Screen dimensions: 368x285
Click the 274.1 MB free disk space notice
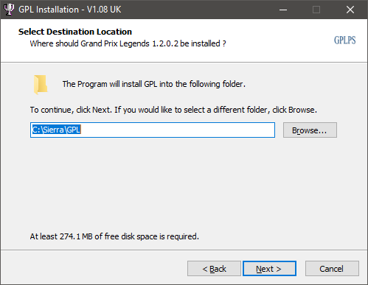[114, 236]
